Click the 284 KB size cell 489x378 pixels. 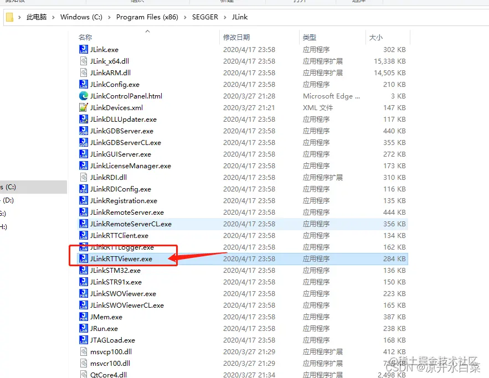pyautogui.click(x=394, y=258)
